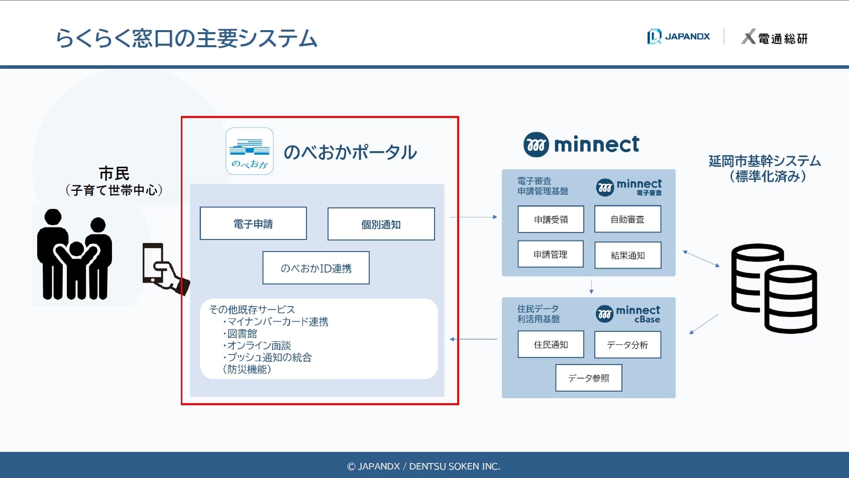Screen dimensions: 849x478
Task: Click the その他既存サービス list panel
Action: pos(319,339)
